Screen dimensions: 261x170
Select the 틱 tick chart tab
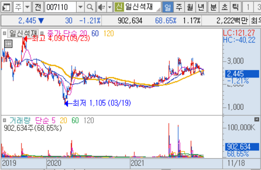pyautogui.click(x=236, y=7)
